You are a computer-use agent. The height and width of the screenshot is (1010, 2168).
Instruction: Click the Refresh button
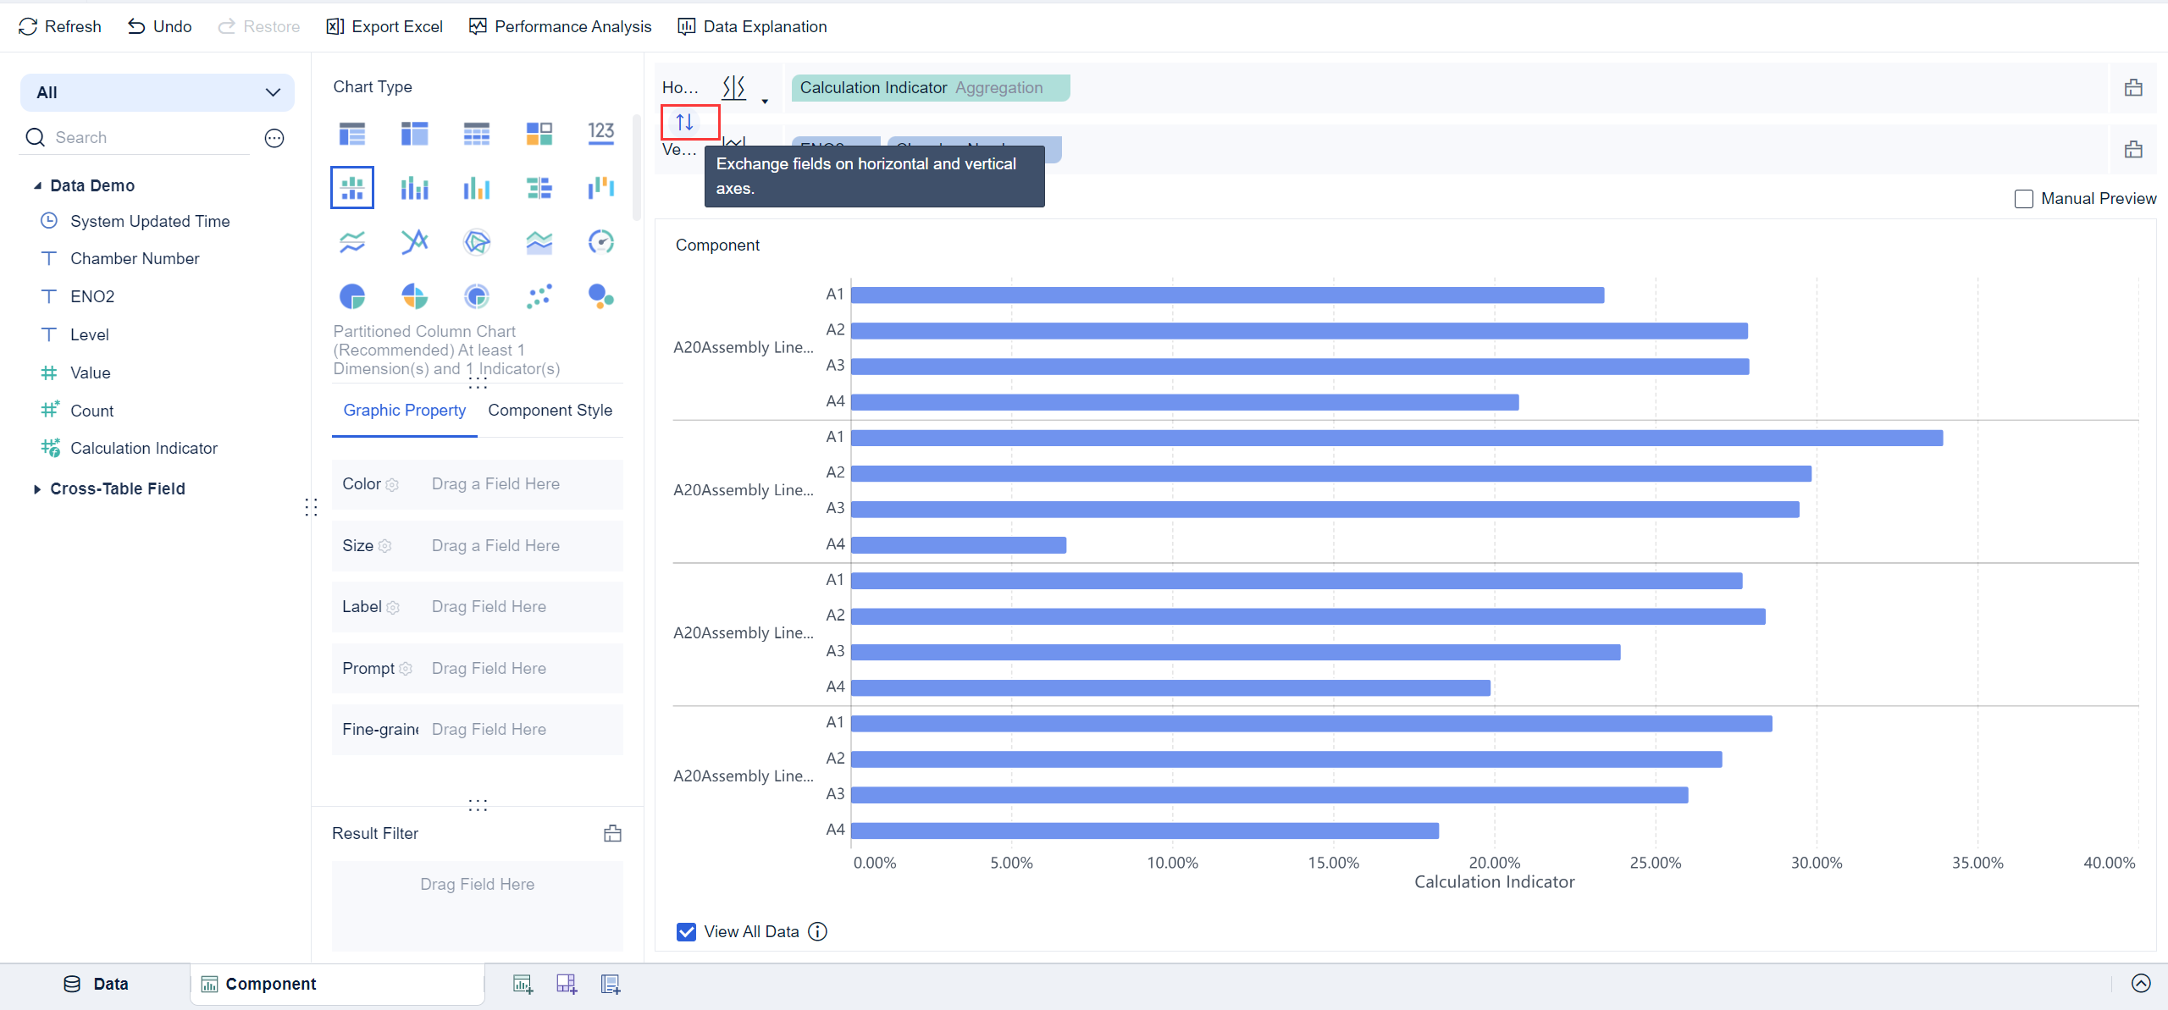(x=59, y=26)
